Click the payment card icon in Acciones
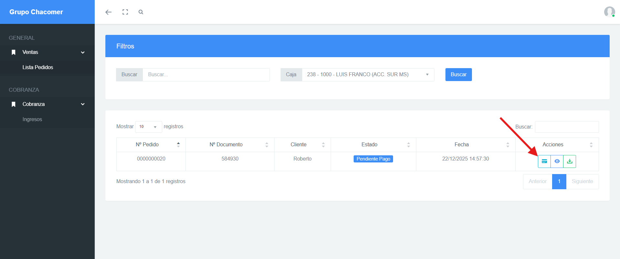The height and width of the screenshot is (259, 620). point(544,161)
